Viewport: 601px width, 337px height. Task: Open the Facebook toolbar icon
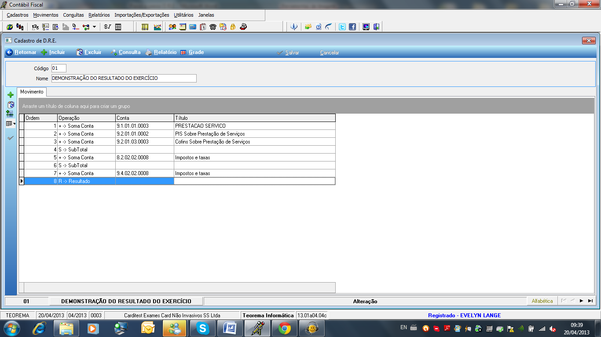click(352, 27)
